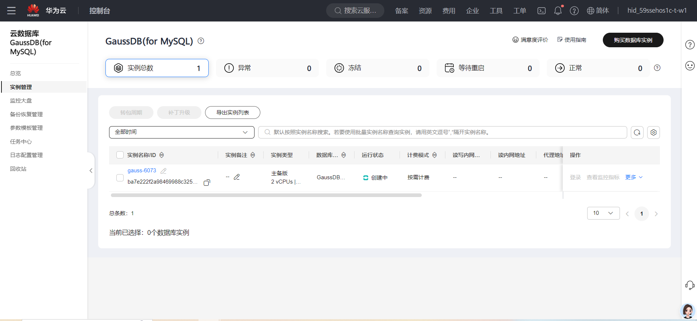Click 导出实例列表 button

(x=233, y=113)
